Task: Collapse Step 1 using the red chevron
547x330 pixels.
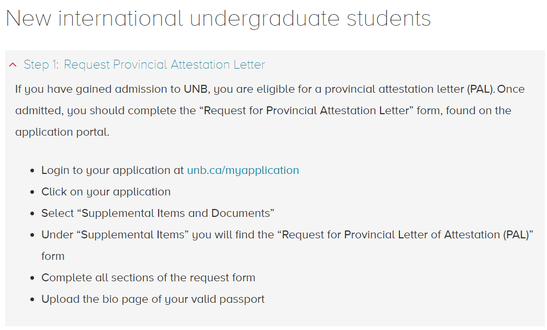Action: 13,64
